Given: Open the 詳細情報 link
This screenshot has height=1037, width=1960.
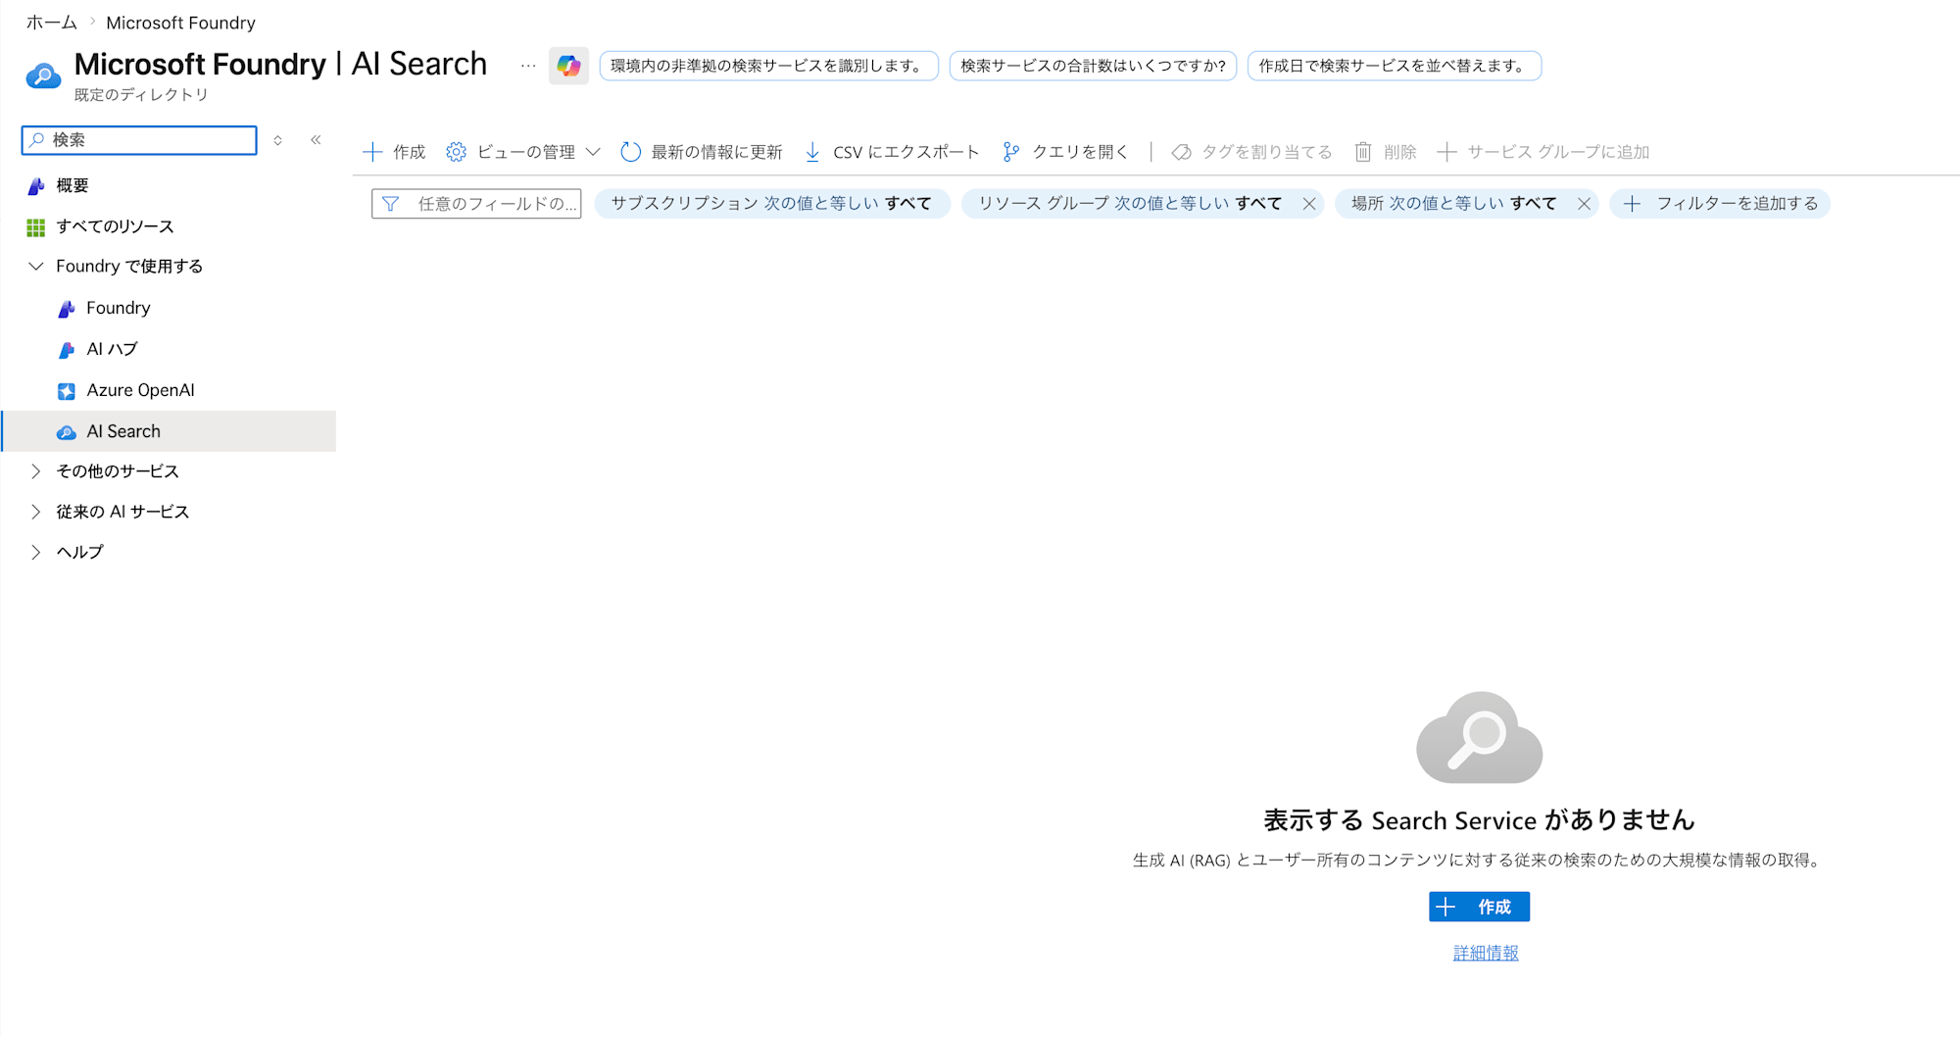Looking at the screenshot, I should (1486, 953).
